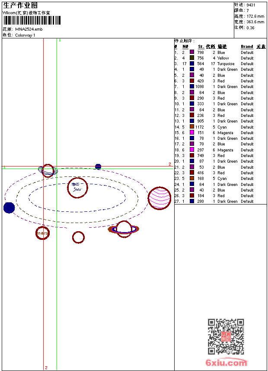Click the Brand column header
The width and height of the screenshot is (268, 371).
[247, 47]
